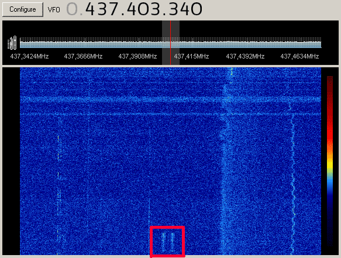This screenshot has height=258, width=341.
Task: Tune to the 437,4634MHz frequency label
Action: coord(299,56)
